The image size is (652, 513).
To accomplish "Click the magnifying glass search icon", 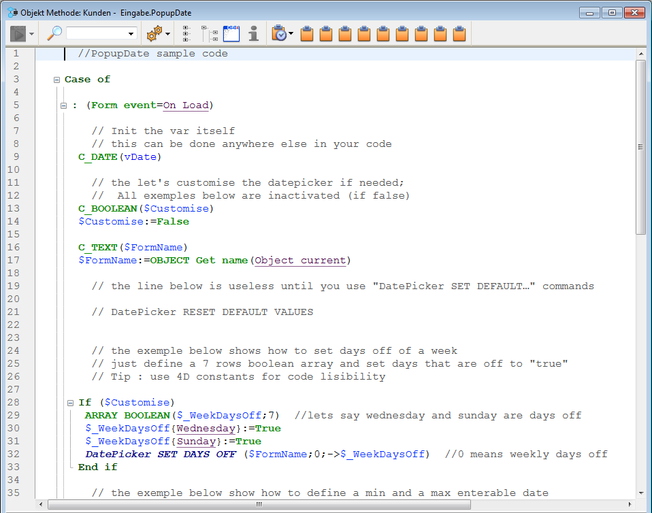I will (x=54, y=33).
